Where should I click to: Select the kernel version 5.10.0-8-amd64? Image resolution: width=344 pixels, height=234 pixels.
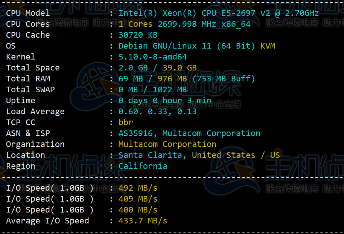tap(152, 57)
